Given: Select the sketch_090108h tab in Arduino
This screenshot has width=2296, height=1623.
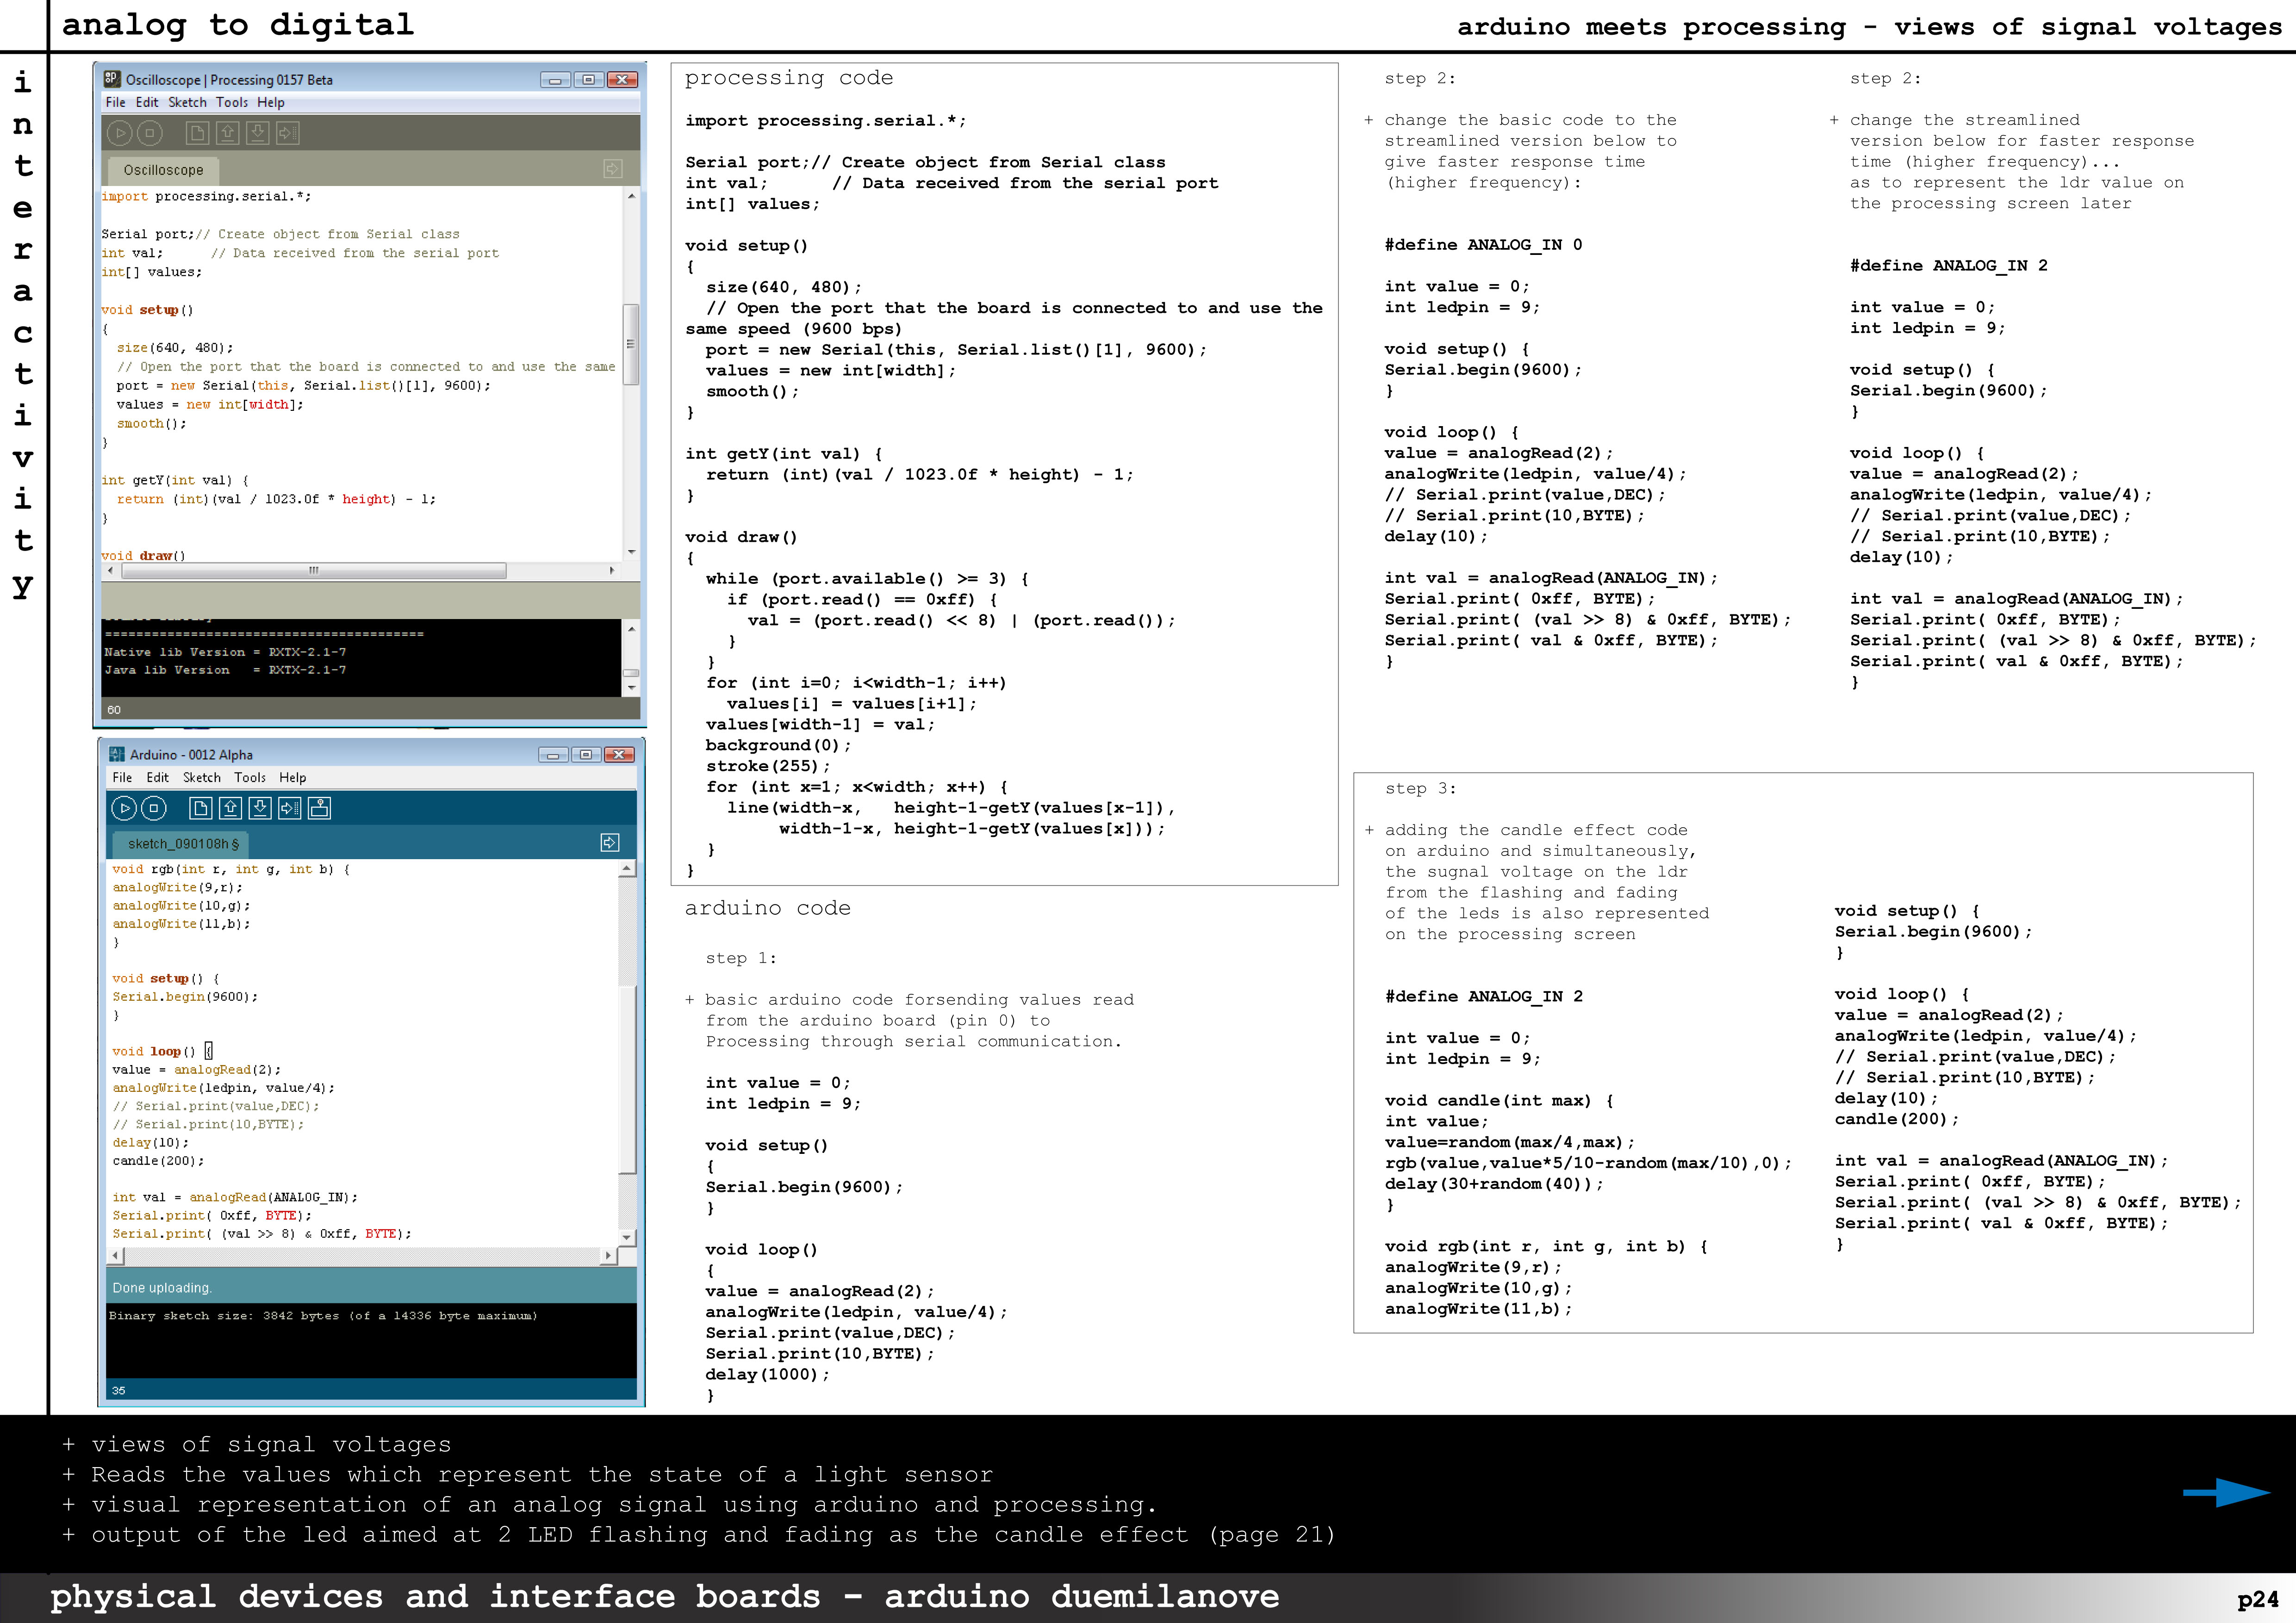Looking at the screenshot, I should coord(182,843).
